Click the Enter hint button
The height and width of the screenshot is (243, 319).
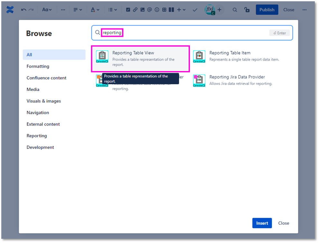click(x=279, y=33)
